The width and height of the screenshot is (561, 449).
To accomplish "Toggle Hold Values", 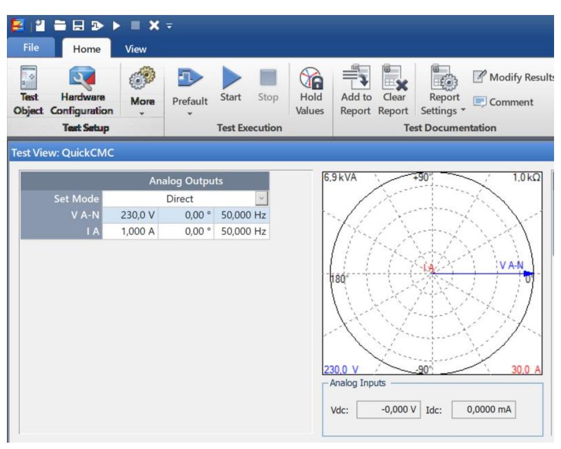I will pos(310,91).
